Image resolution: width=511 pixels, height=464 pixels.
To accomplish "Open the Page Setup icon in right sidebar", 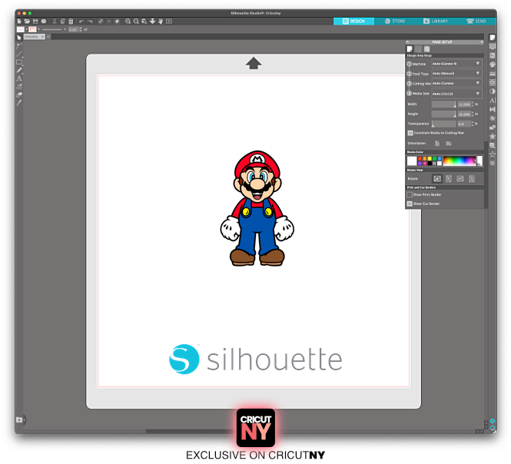I will point(493,38).
